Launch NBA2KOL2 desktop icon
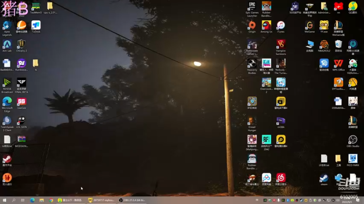Image resolution: width=364 pixels, height=204 pixels. [x=324, y=46]
